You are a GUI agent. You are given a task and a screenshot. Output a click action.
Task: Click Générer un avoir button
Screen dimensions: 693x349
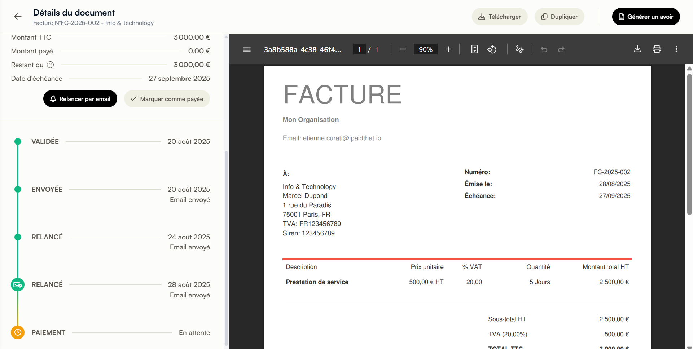coord(646,17)
